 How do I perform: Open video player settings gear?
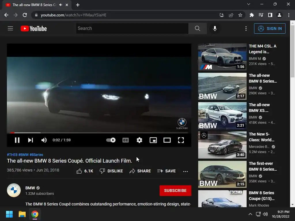[x=139, y=140]
